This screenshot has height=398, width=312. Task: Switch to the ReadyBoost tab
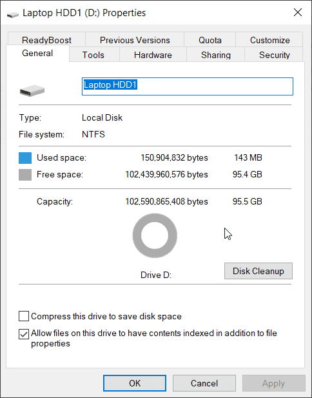[x=46, y=40]
